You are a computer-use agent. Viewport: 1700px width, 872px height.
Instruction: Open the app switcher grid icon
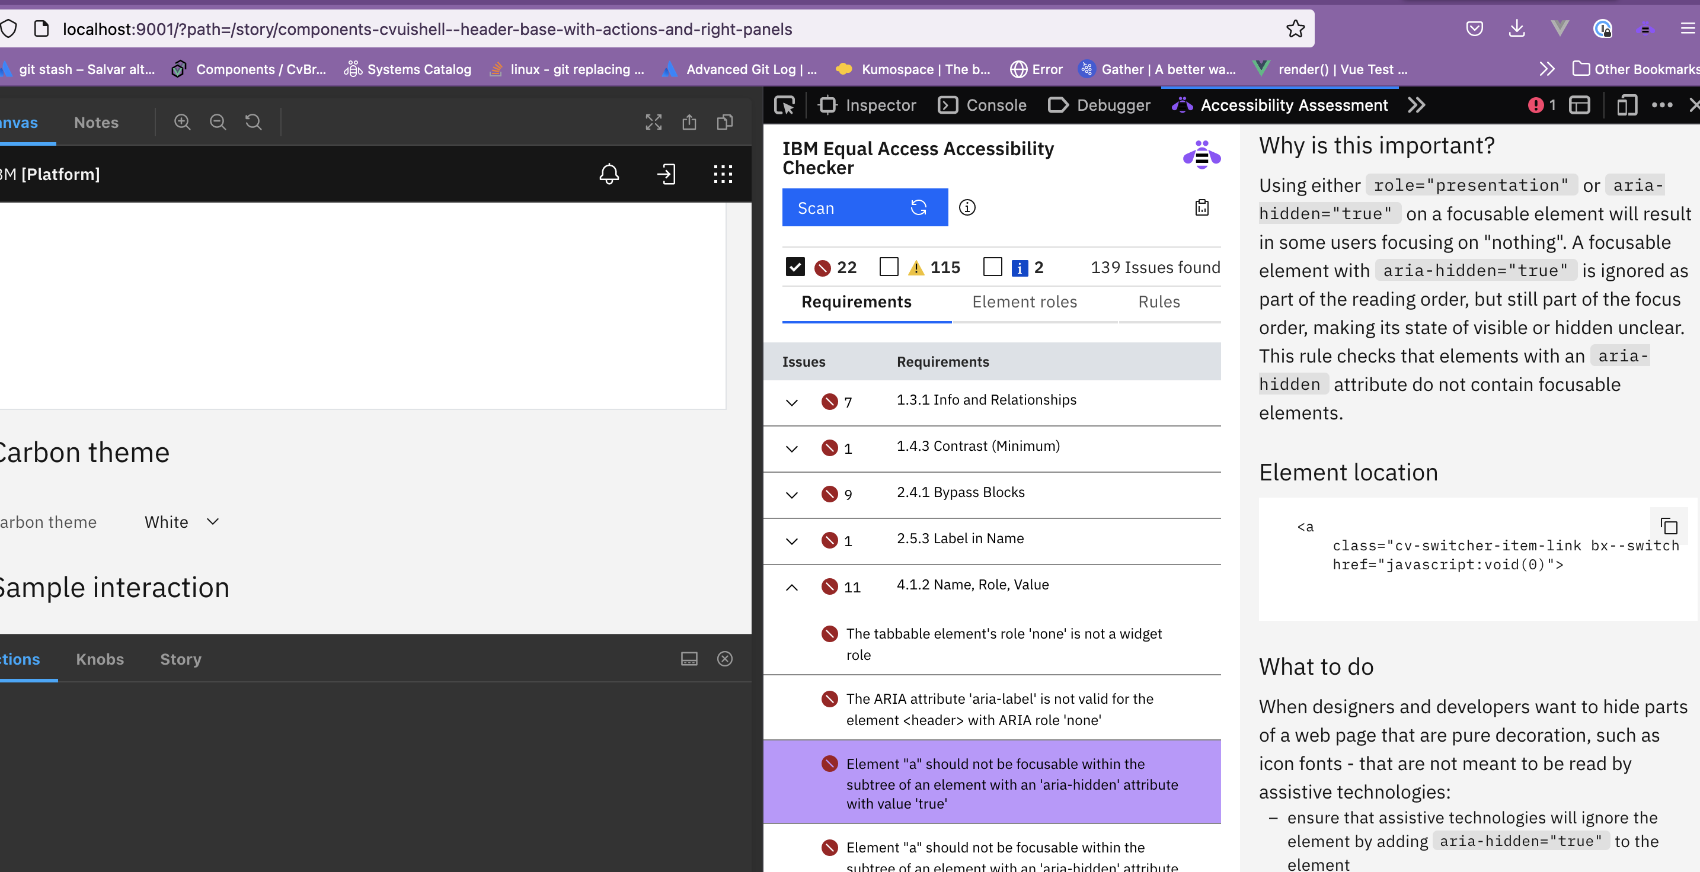(x=723, y=174)
